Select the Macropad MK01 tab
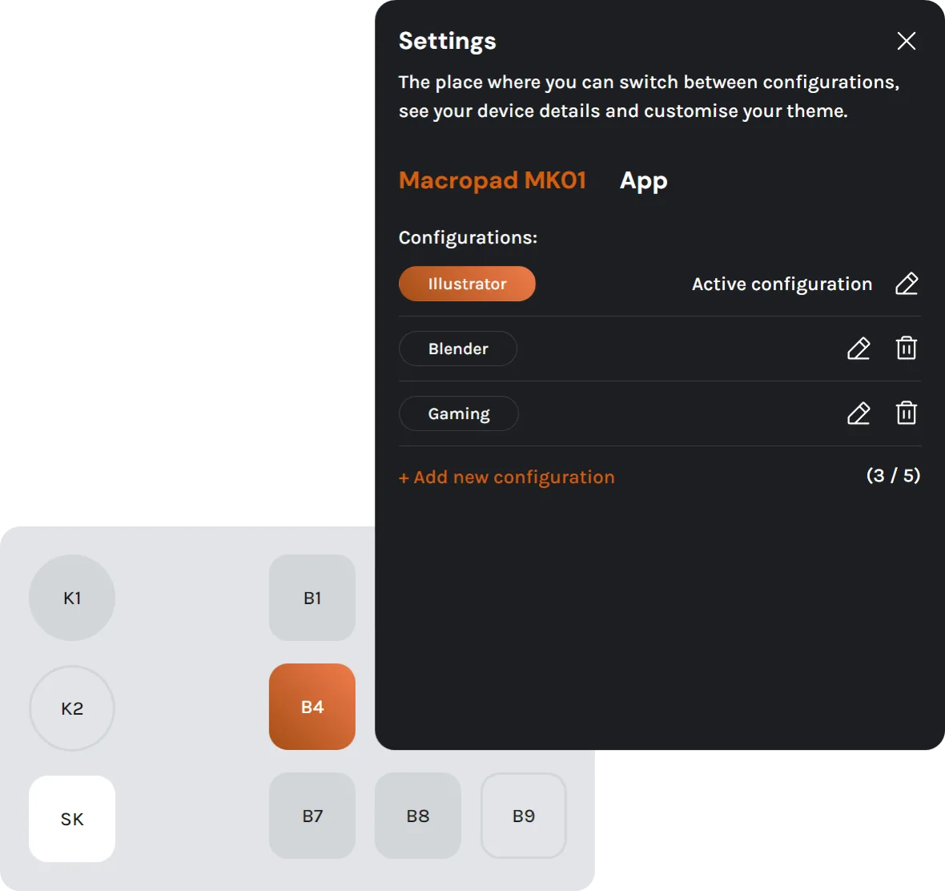 (x=492, y=180)
